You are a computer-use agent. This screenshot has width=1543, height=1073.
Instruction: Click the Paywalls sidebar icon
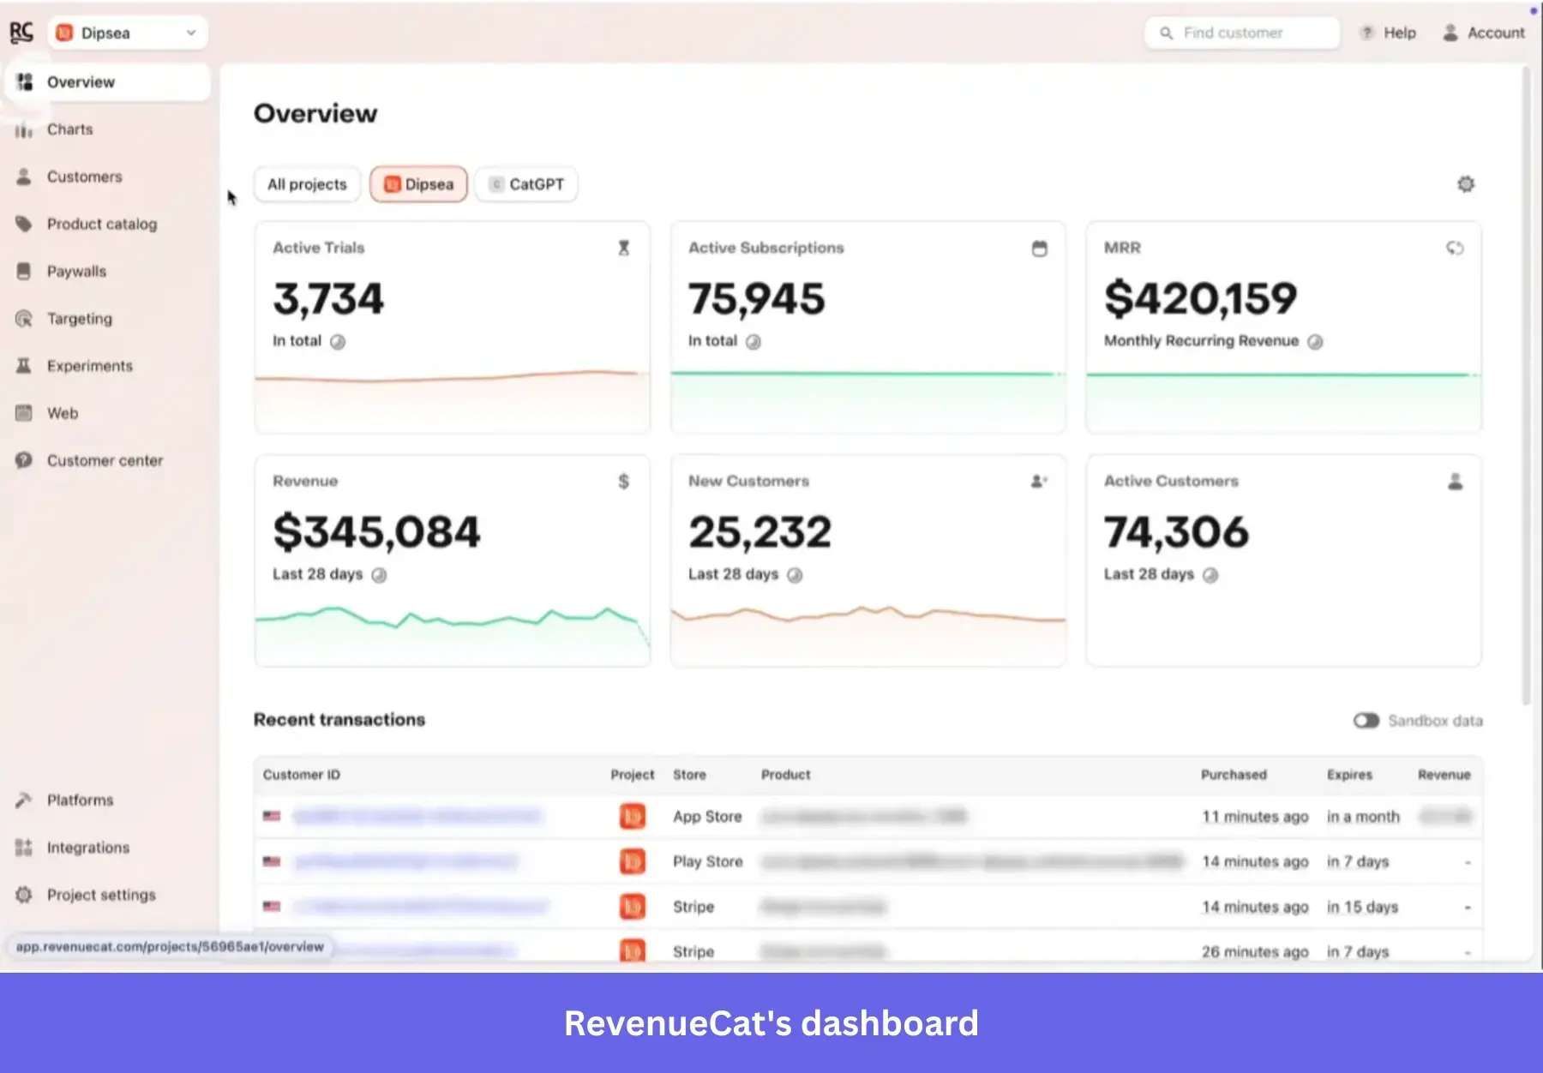click(x=24, y=271)
